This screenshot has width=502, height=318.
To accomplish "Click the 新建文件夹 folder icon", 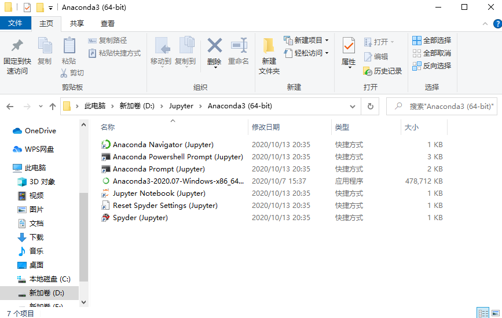I will coord(269,46).
